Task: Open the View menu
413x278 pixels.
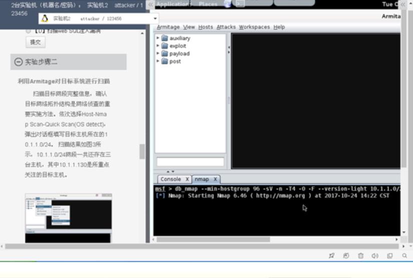Action: 189,27
